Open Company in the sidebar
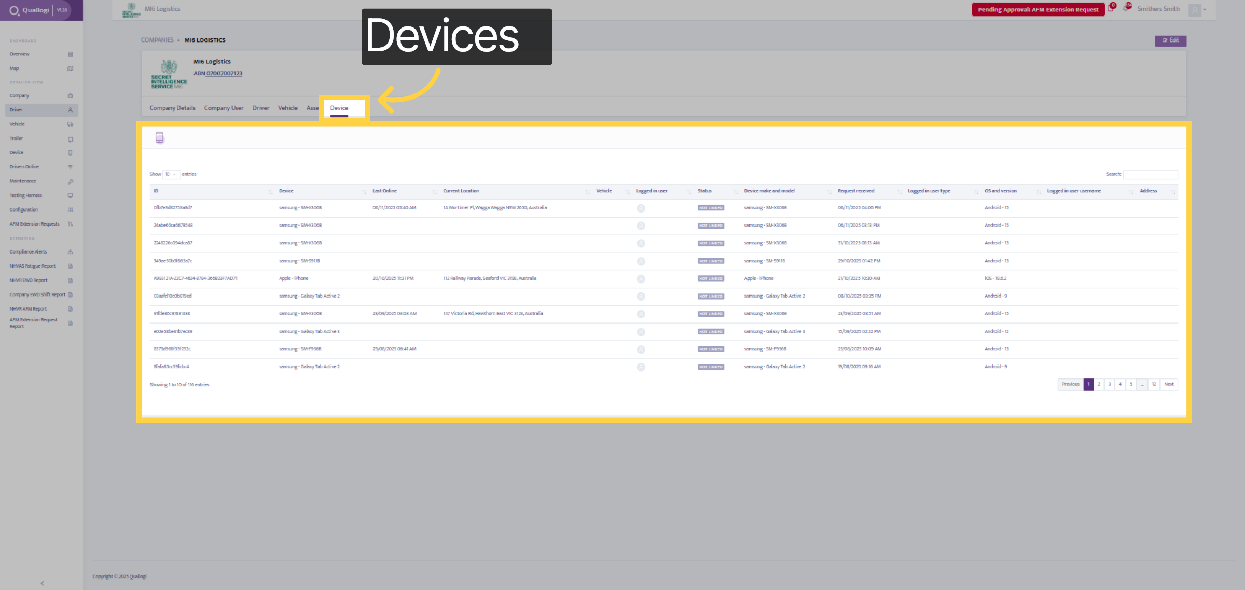The height and width of the screenshot is (590, 1245). coord(41,96)
